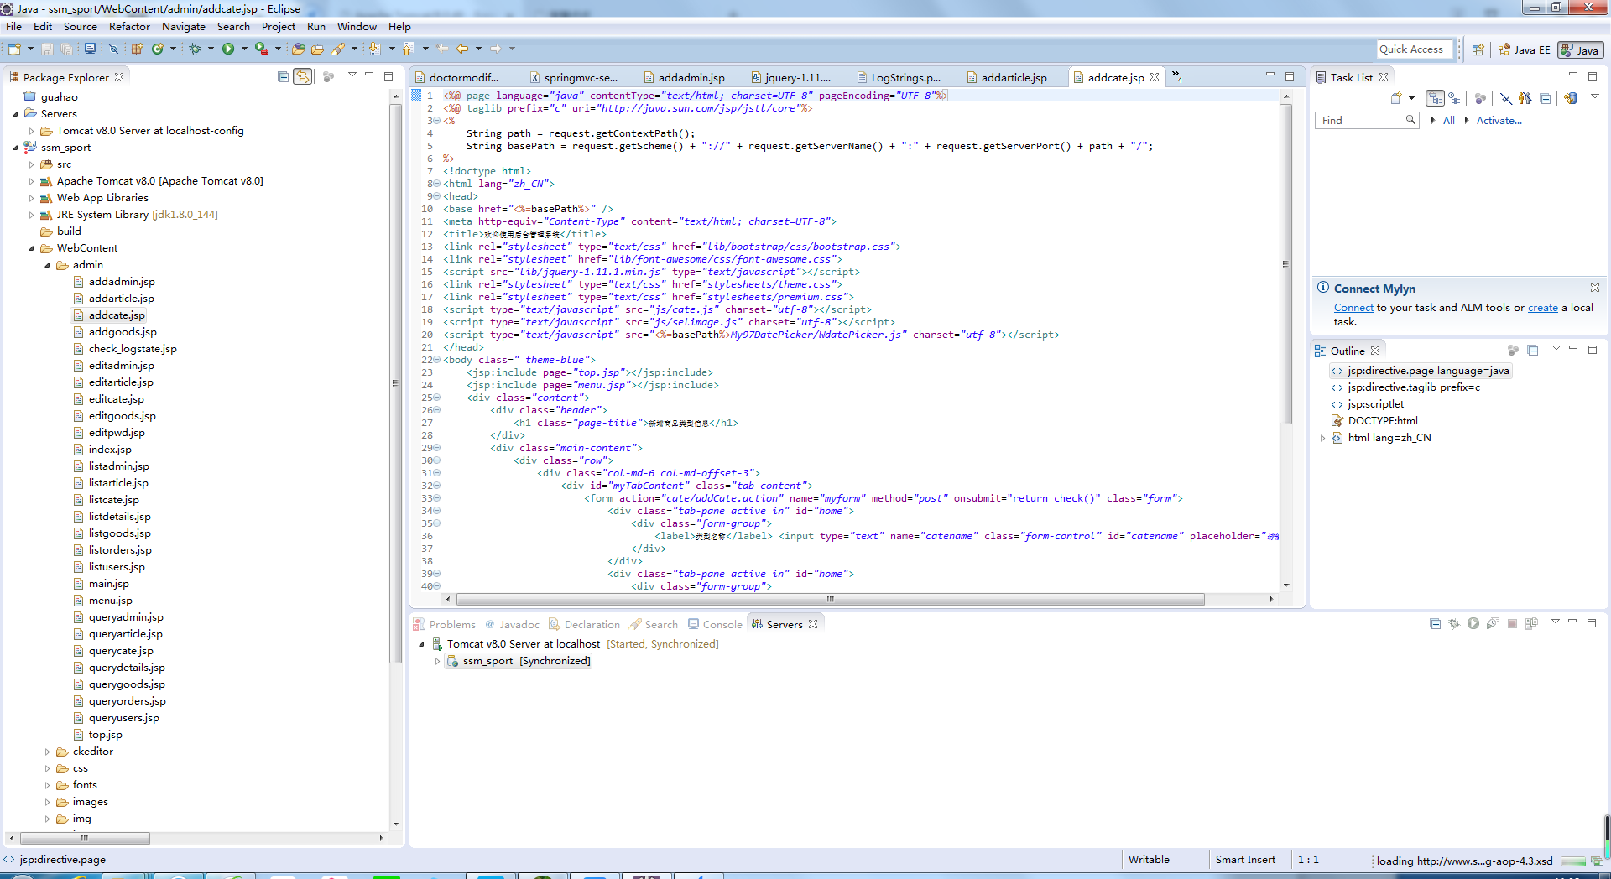
Task: Select editgoods.jsp in Package Explorer
Action: (x=122, y=416)
